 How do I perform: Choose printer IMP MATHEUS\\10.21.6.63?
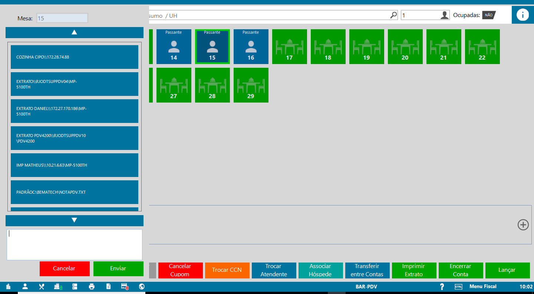[75, 165]
